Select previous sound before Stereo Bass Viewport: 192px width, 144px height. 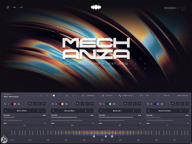click(x=54, y=110)
